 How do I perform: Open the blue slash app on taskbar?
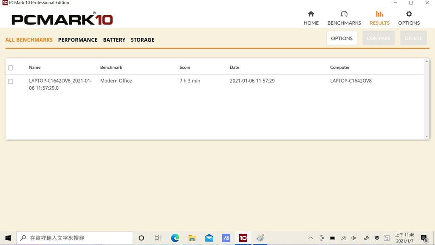point(226,238)
